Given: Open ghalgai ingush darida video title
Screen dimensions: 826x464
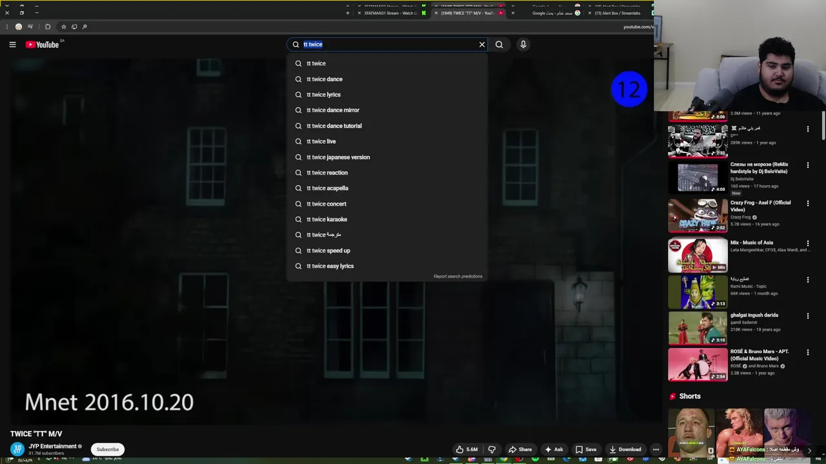Looking at the screenshot, I should coord(754,315).
